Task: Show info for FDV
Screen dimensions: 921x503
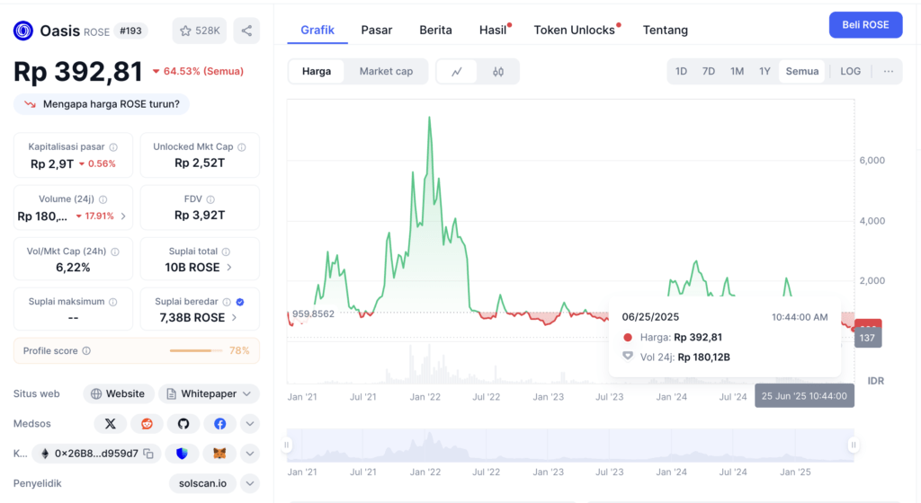Action: point(210,199)
